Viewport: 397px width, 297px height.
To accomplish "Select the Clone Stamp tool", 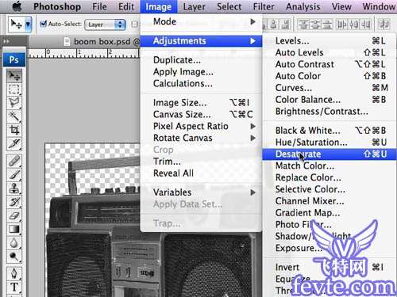I will 14,188.
